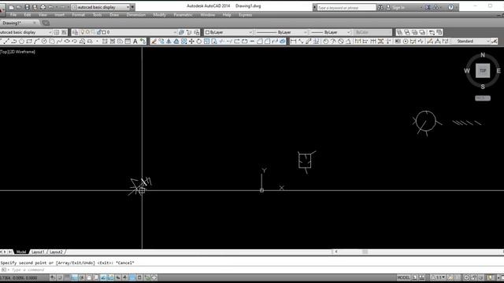
Task: Select the Copy modify tool
Action: click(x=161, y=42)
